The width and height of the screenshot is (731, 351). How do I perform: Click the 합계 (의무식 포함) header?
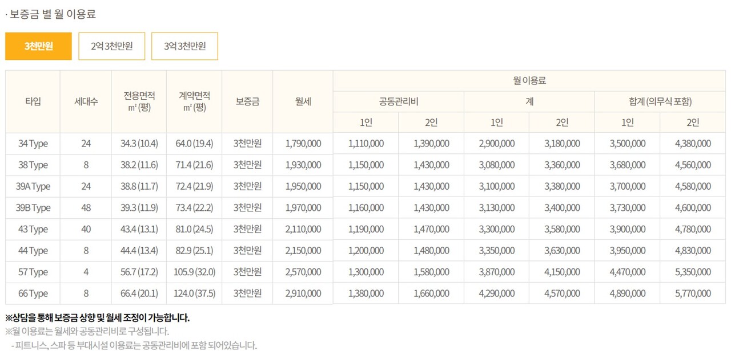(660, 101)
